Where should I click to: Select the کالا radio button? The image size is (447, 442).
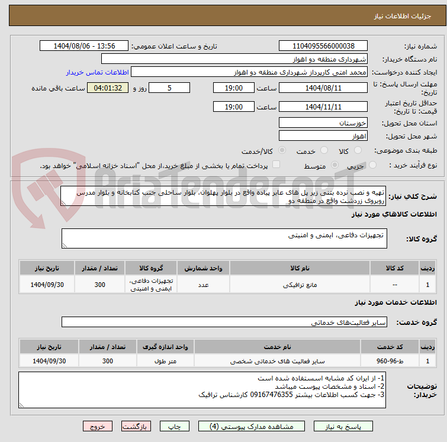coord(358,150)
